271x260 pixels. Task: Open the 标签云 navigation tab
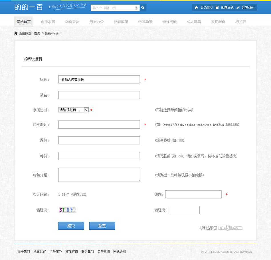click(240, 22)
